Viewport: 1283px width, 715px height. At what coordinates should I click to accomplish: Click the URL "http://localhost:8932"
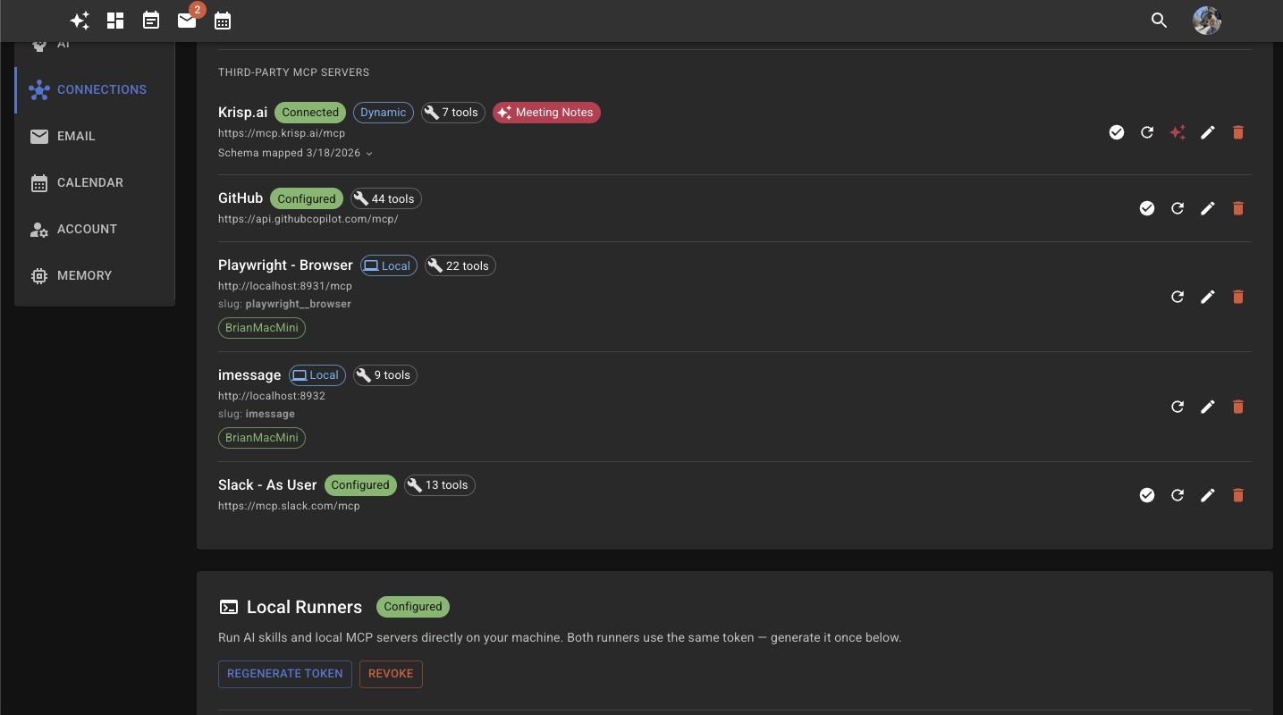pos(272,396)
